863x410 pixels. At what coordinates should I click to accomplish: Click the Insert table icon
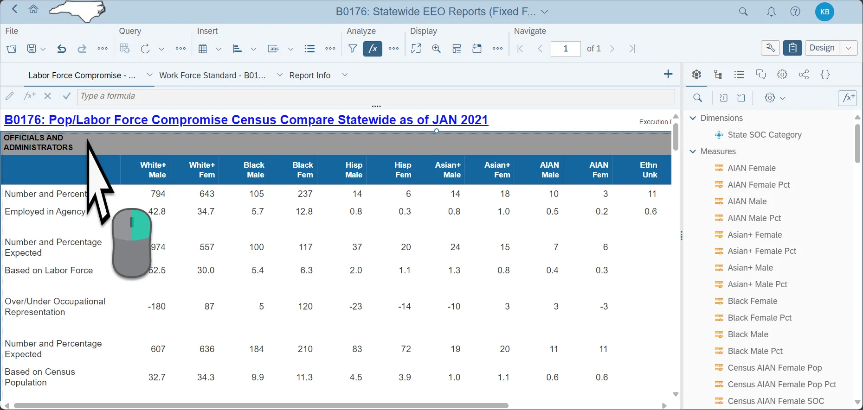pyautogui.click(x=203, y=49)
